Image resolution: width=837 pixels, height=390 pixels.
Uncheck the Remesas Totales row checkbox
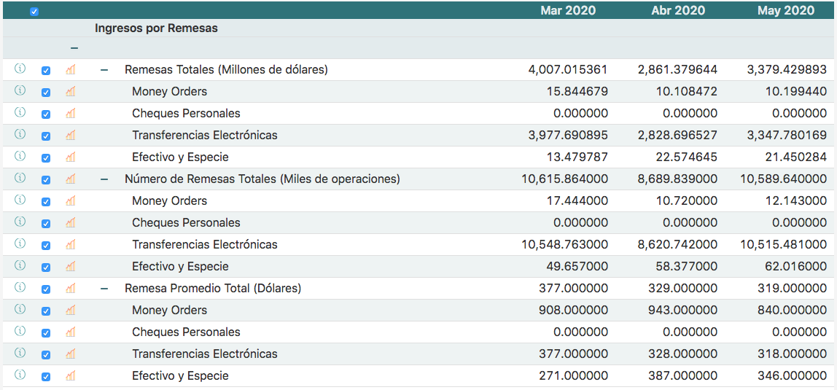tap(46, 70)
